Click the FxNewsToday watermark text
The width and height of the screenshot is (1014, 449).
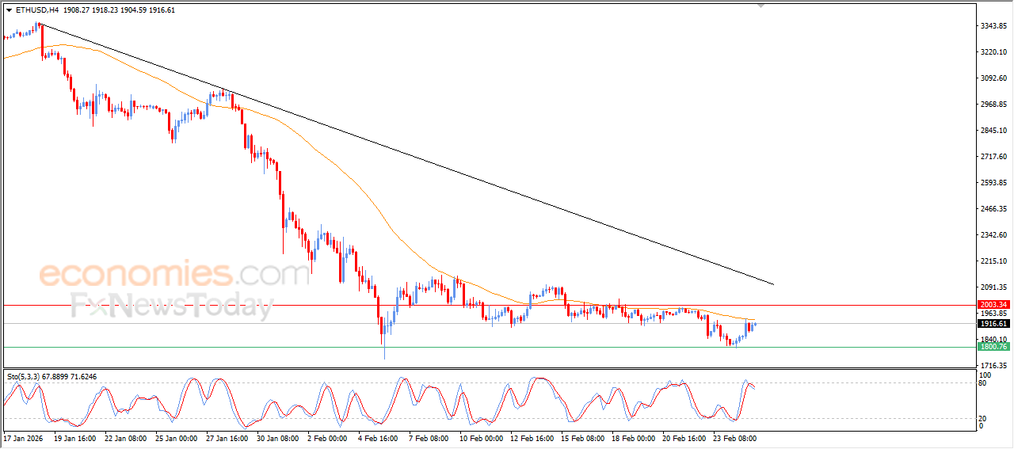click(x=172, y=305)
